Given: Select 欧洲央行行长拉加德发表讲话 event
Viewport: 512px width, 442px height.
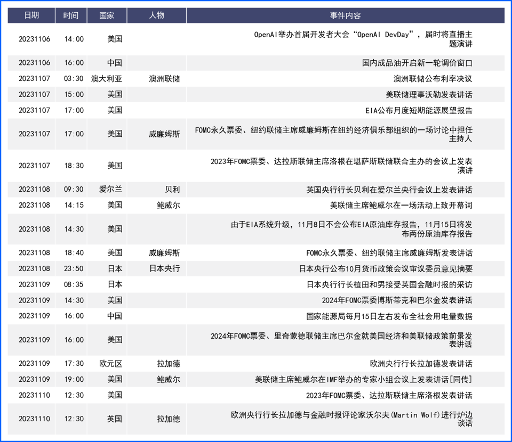Looking at the screenshot, I should pos(421,364).
